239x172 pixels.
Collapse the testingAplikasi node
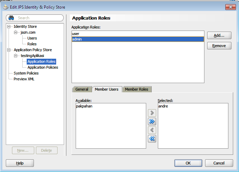click(15, 56)
